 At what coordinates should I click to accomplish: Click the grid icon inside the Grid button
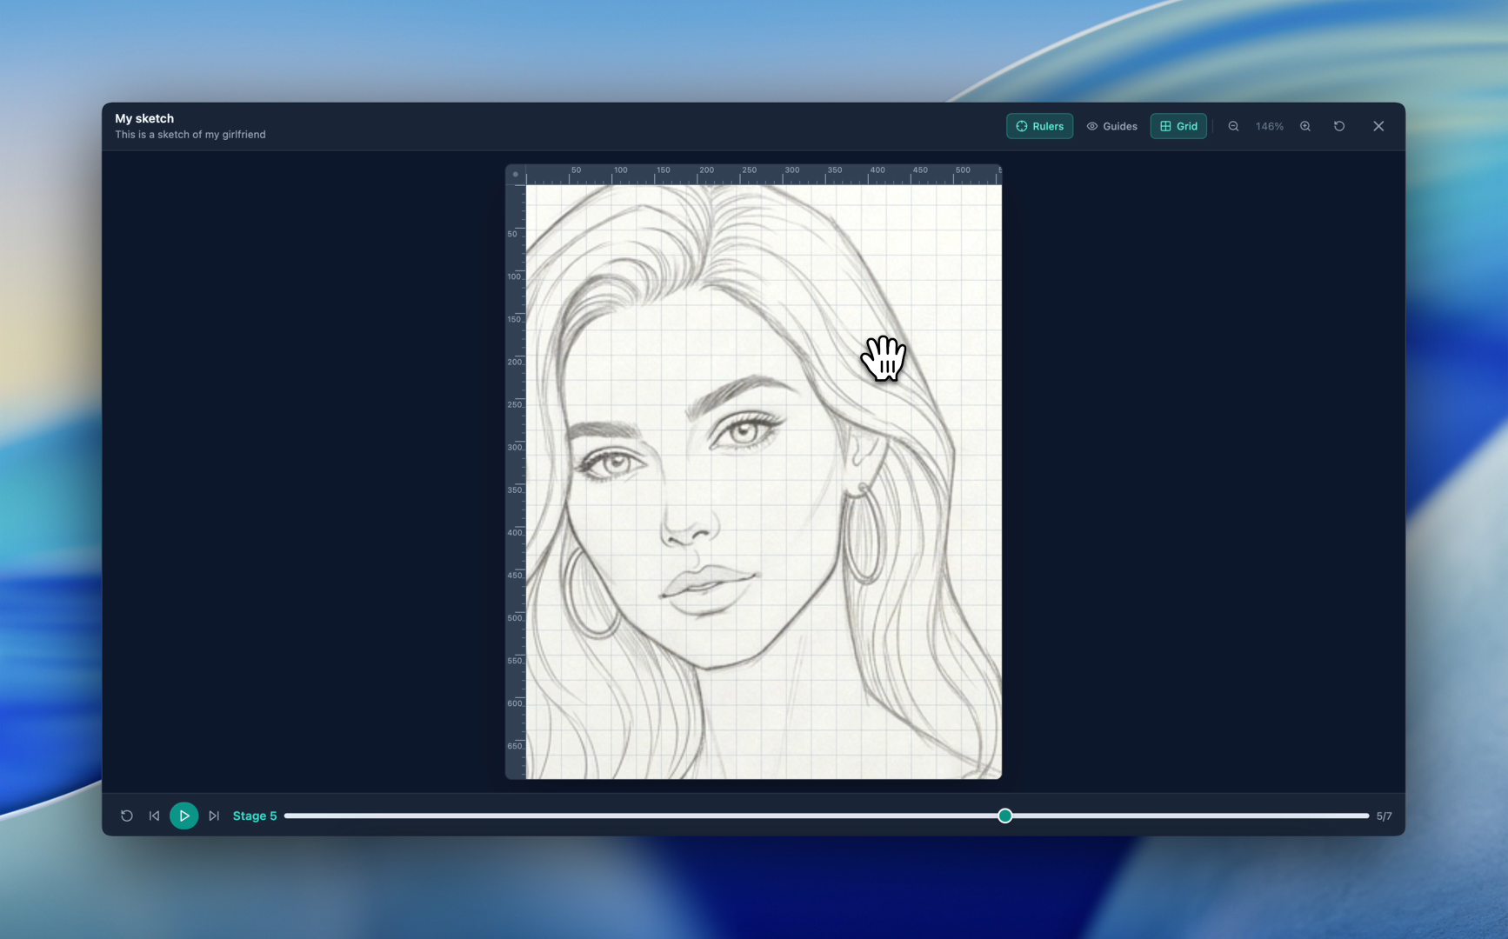coord(1164,126)
